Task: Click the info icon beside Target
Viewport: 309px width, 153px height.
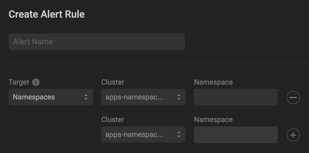Action: tap(36, 82)
